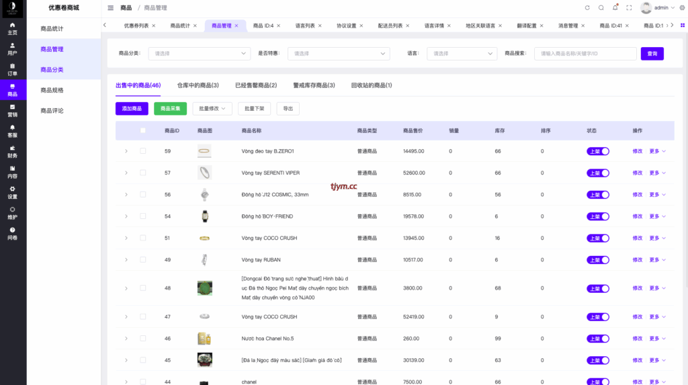Click the purple tab grid icon
This screenshot has width=688, height=385.
click(682, 26)
